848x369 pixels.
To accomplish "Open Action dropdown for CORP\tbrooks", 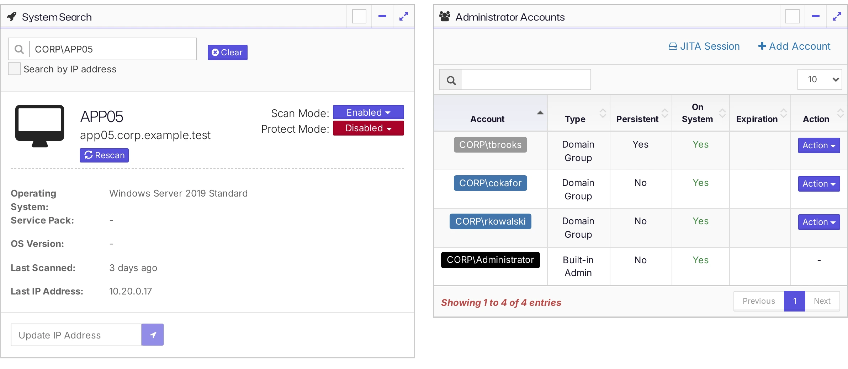I will [x=819, y=145].
